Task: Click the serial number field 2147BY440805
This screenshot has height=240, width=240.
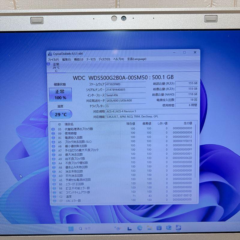Action: point(125,90)
